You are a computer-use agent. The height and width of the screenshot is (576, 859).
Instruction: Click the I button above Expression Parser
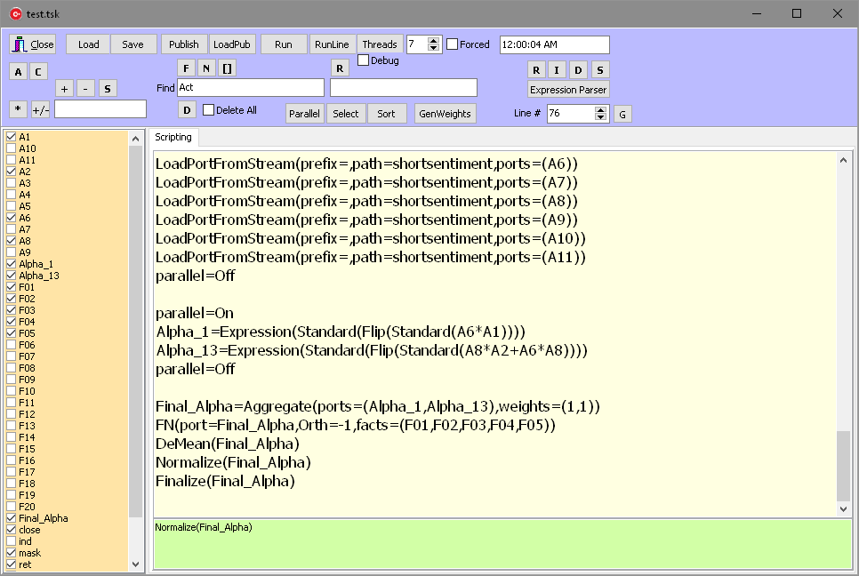pyautogui.click(x=557, y=70)
